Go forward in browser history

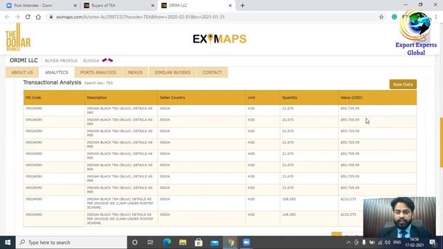17,17
